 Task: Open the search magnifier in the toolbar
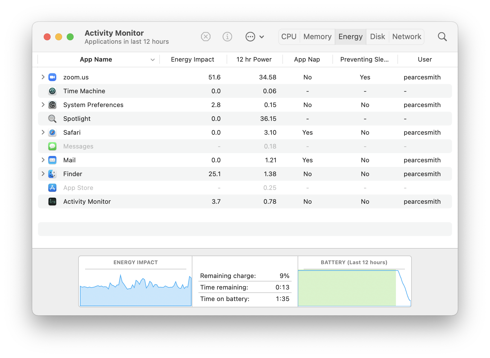click(442, 37)
